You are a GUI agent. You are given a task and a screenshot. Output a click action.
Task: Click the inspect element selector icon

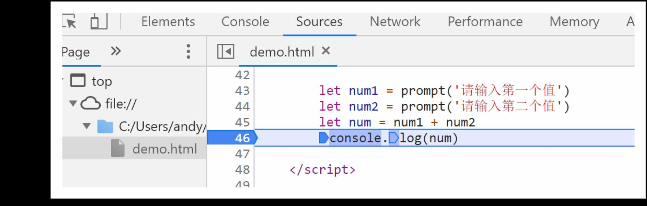(70, 22)
